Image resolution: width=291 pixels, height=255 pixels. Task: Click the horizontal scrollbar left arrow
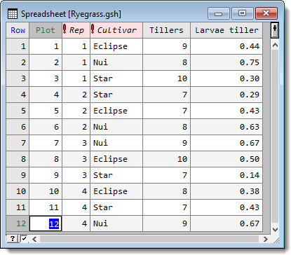34,239
